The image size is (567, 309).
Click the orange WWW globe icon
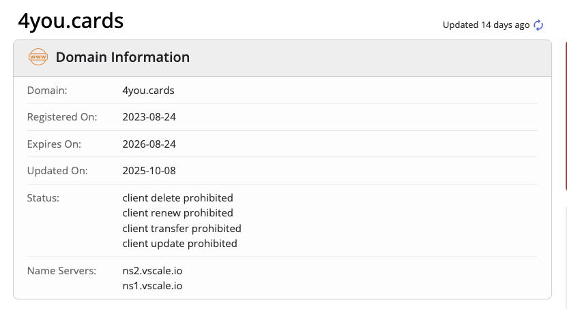click(x=38, y=57)
